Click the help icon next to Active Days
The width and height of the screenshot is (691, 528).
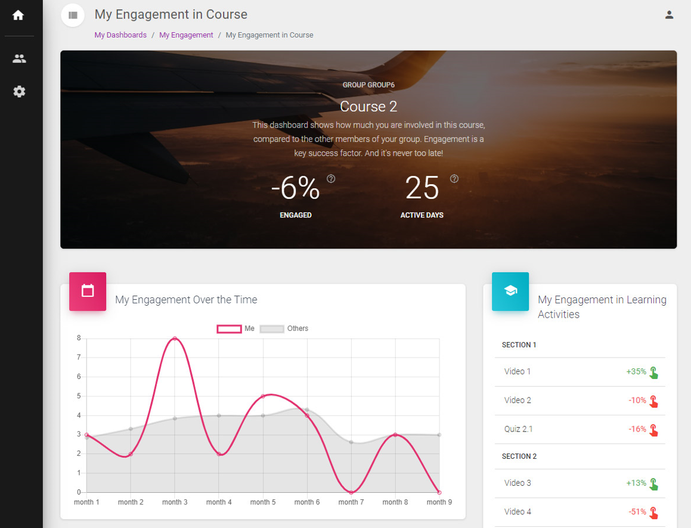pos(454,179)
